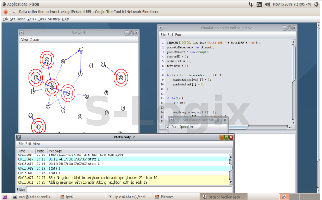Select mote node 30 in Network view
This screenshot has height=200, width=322.
tap(87, 96)
